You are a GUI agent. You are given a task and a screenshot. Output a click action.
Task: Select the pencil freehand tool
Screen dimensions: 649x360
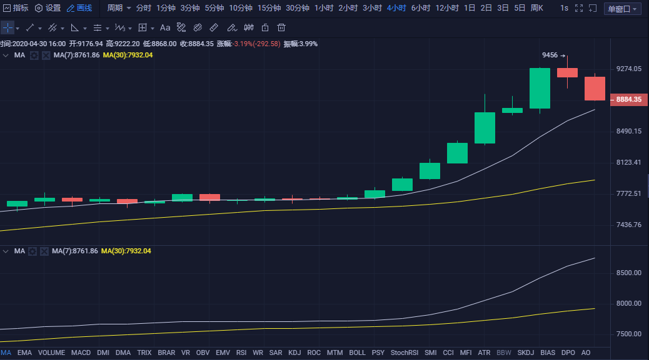pos(232,27)
